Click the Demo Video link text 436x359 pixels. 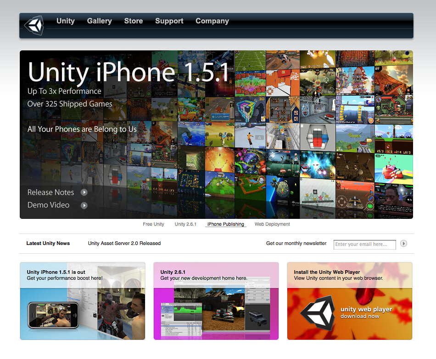point(48,205)
